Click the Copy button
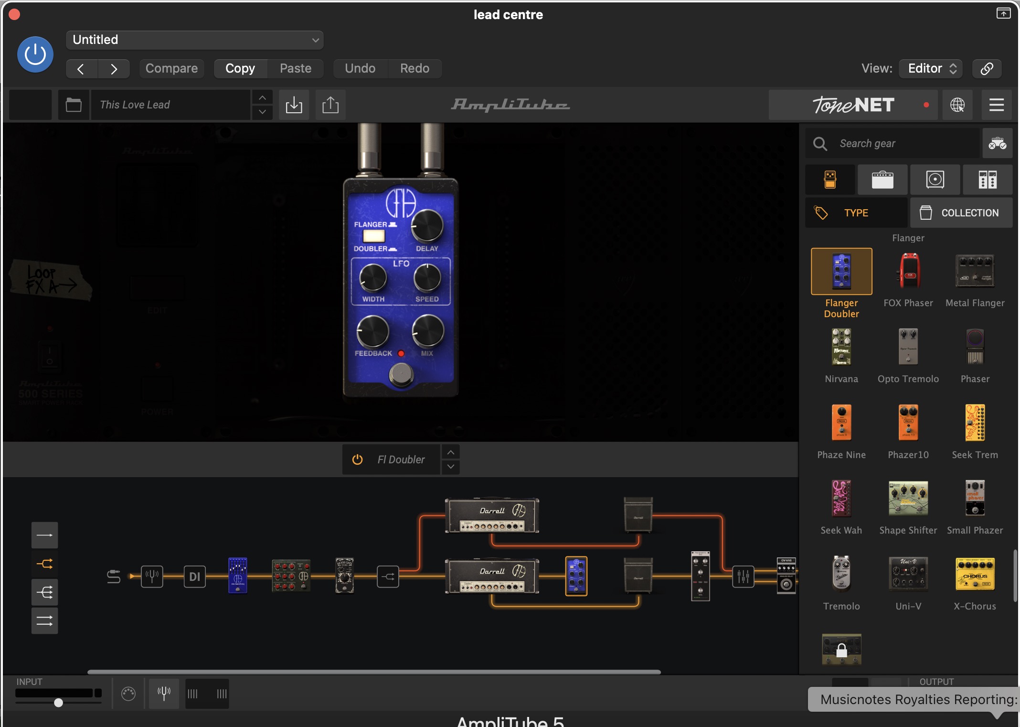Viewport: 1020px width, 727px height. coord(240,69)
